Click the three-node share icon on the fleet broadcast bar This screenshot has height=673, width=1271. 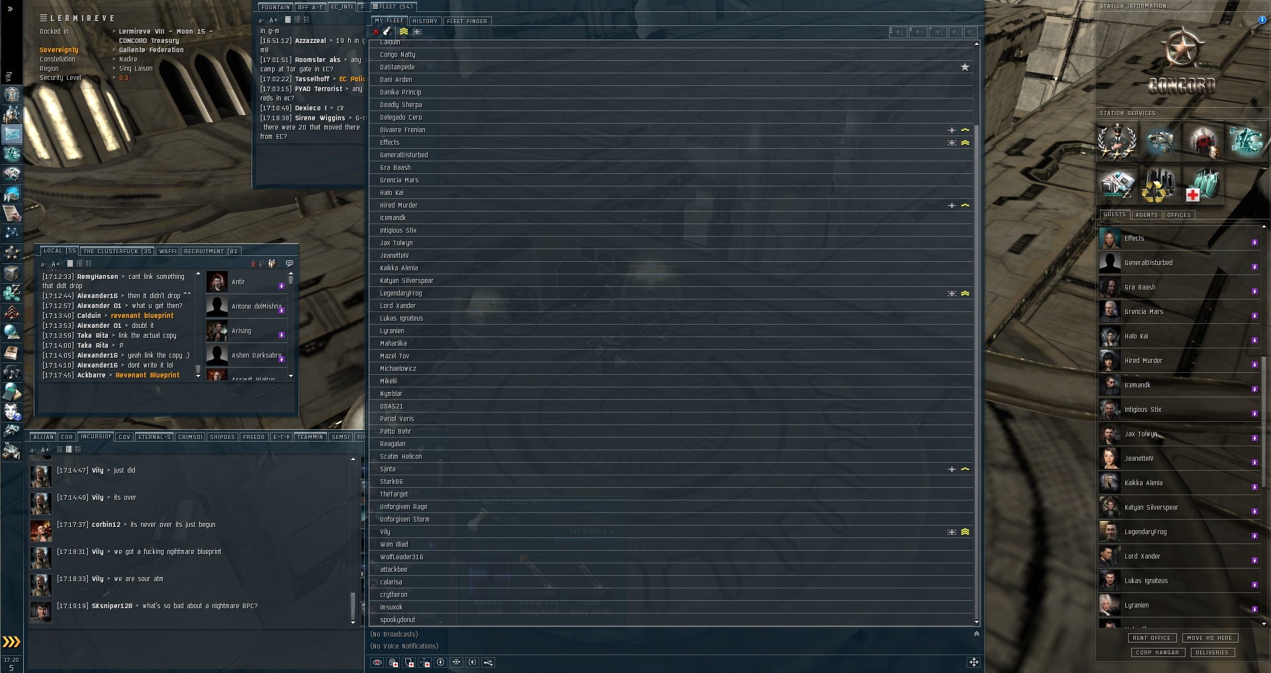click(x=489, y=662)
